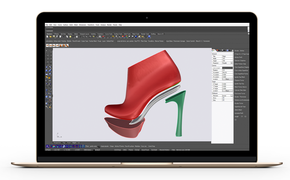Click the lock objects padlock icon
290x180 pixels.
point(120,37)
